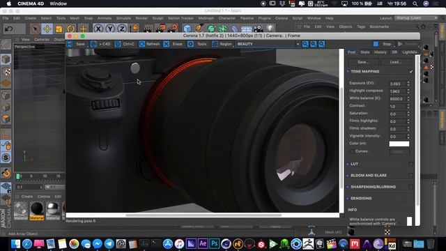The width and height of the screenshot is (446, 251).
Task: Open Photoshop from the Dock
Action: [215, 244]
